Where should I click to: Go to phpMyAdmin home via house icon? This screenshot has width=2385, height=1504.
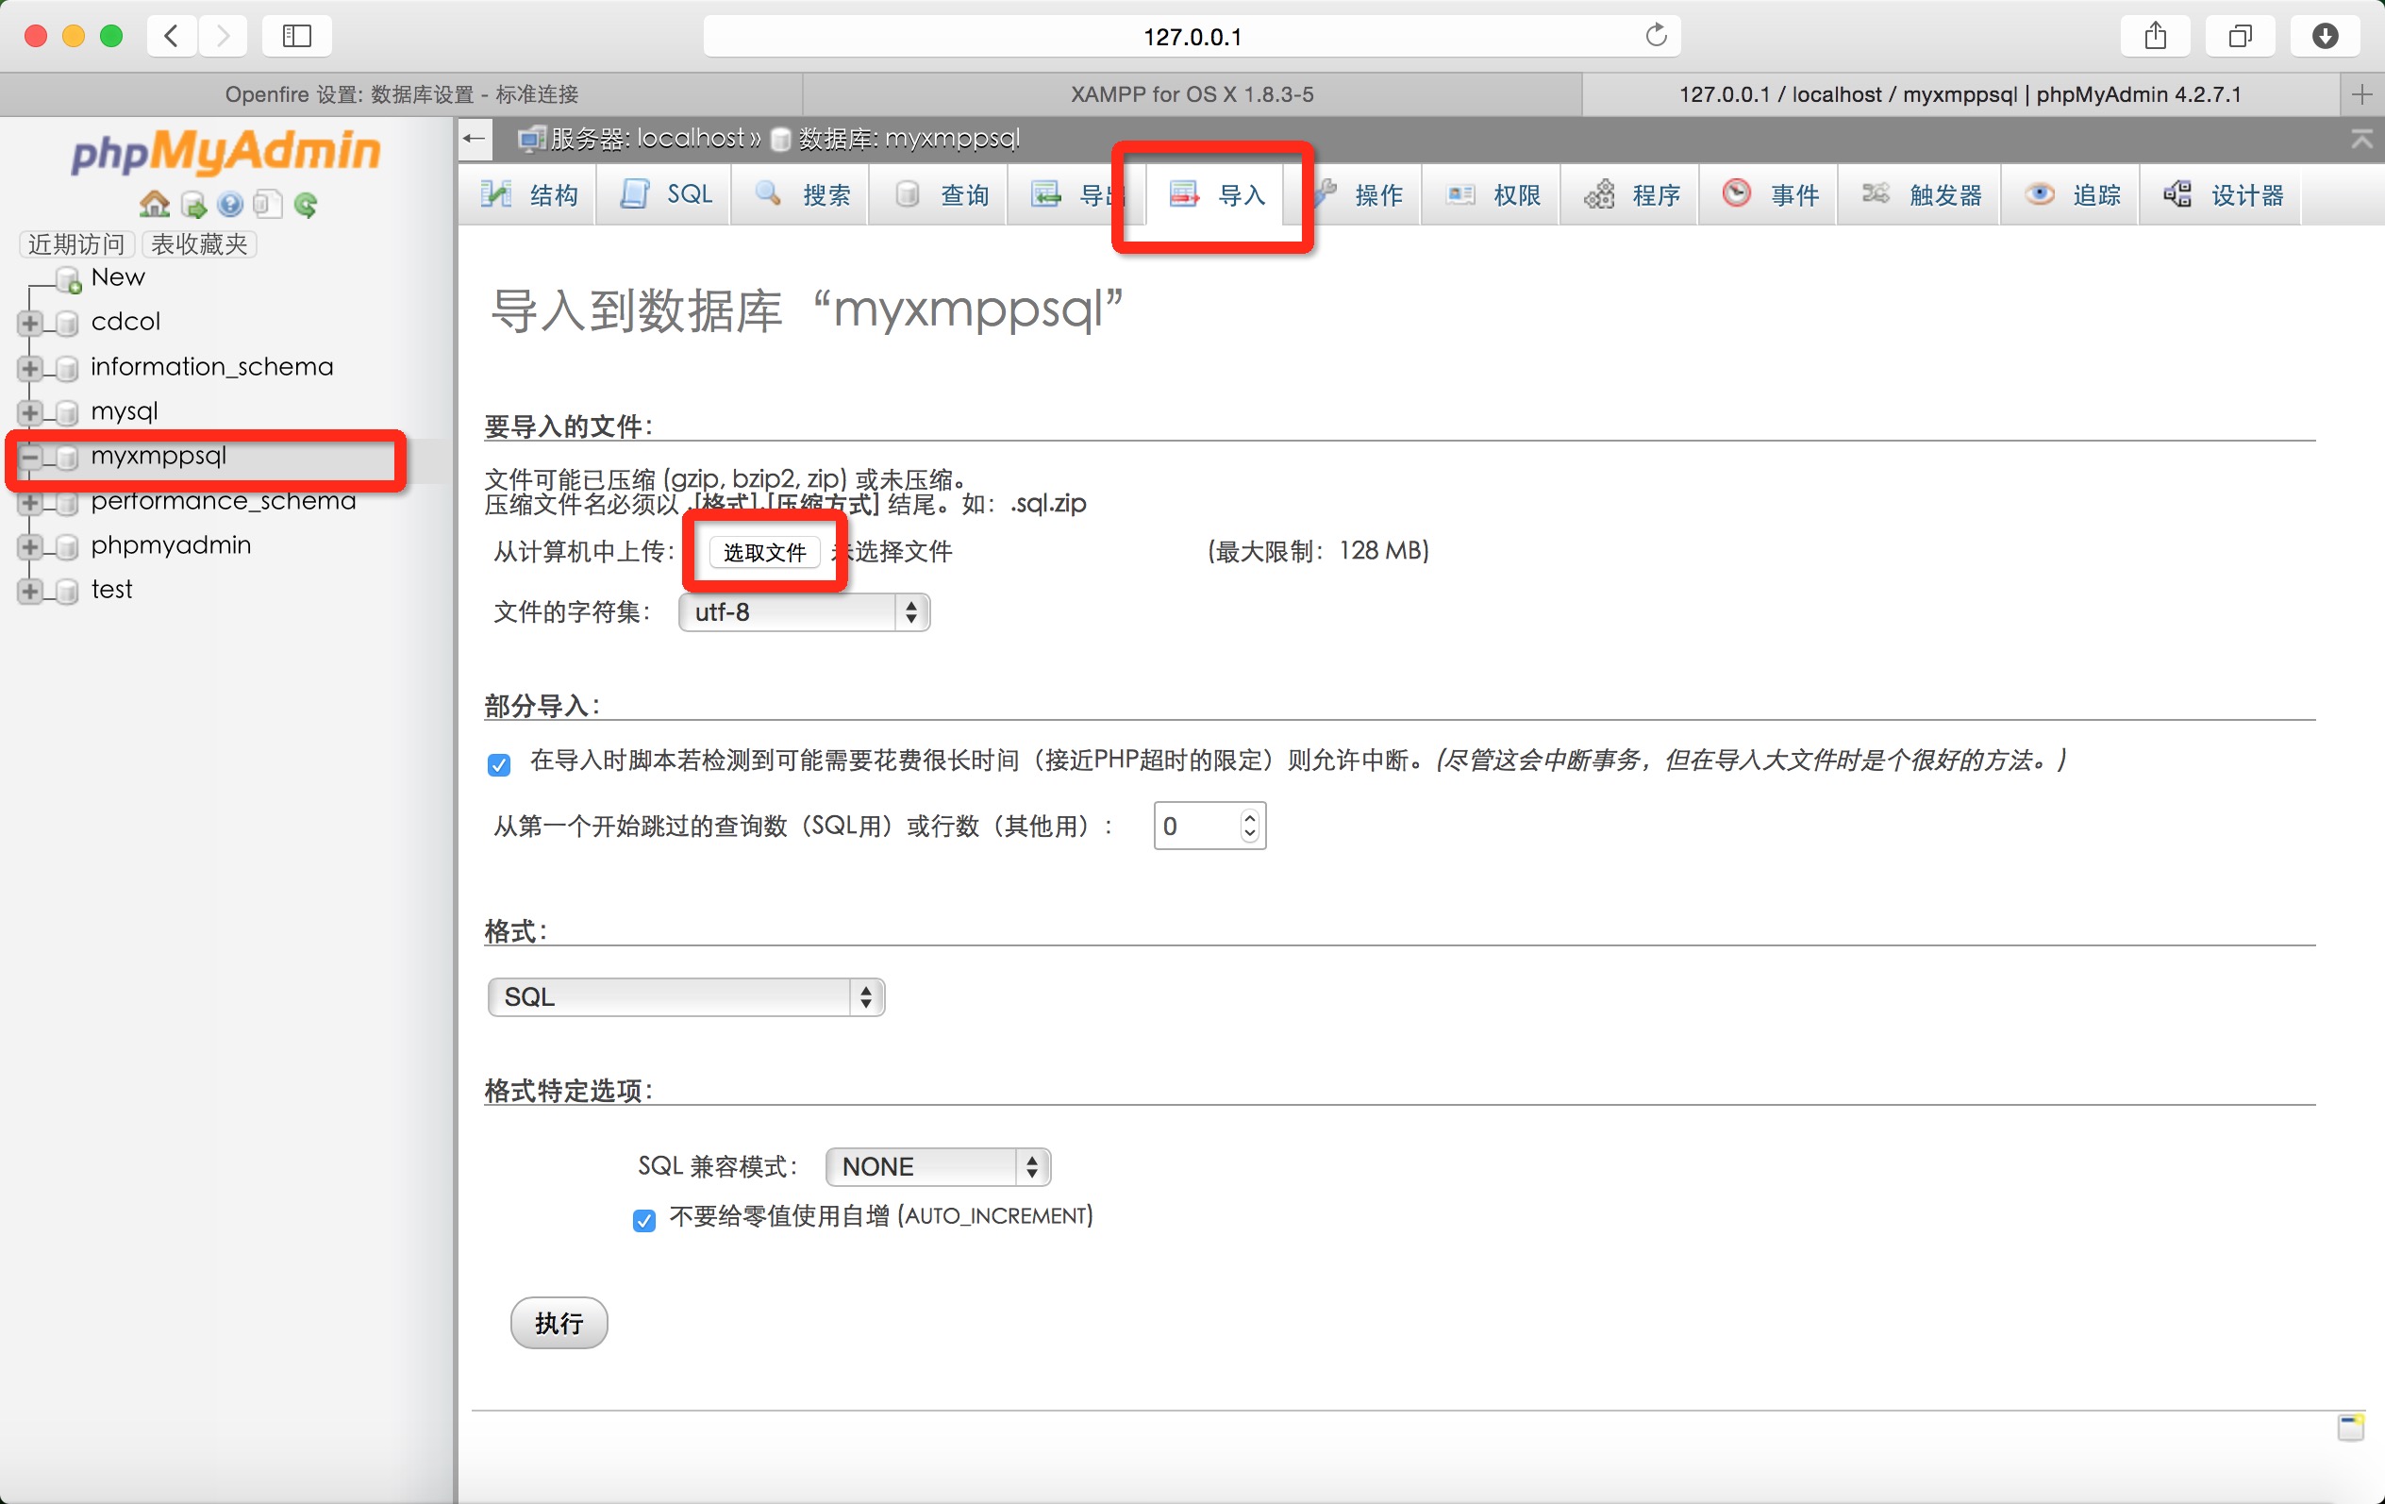coord(155,204)
